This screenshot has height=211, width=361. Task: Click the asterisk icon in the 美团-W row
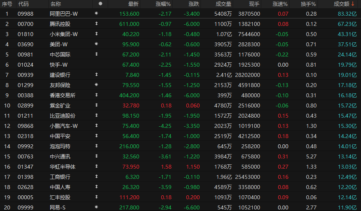coord(97,44)
